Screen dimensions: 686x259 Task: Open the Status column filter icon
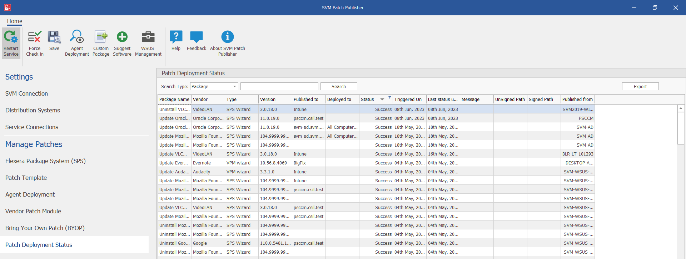tap(389, 97)
